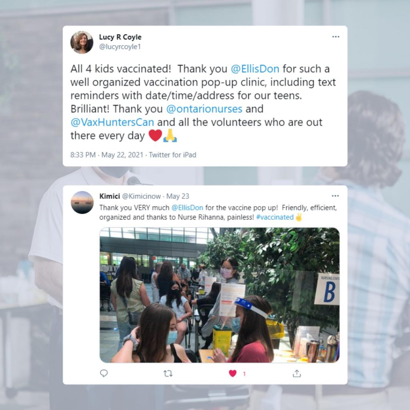Open the three-dot menu on Kimici's tweet

click(335, 196)
